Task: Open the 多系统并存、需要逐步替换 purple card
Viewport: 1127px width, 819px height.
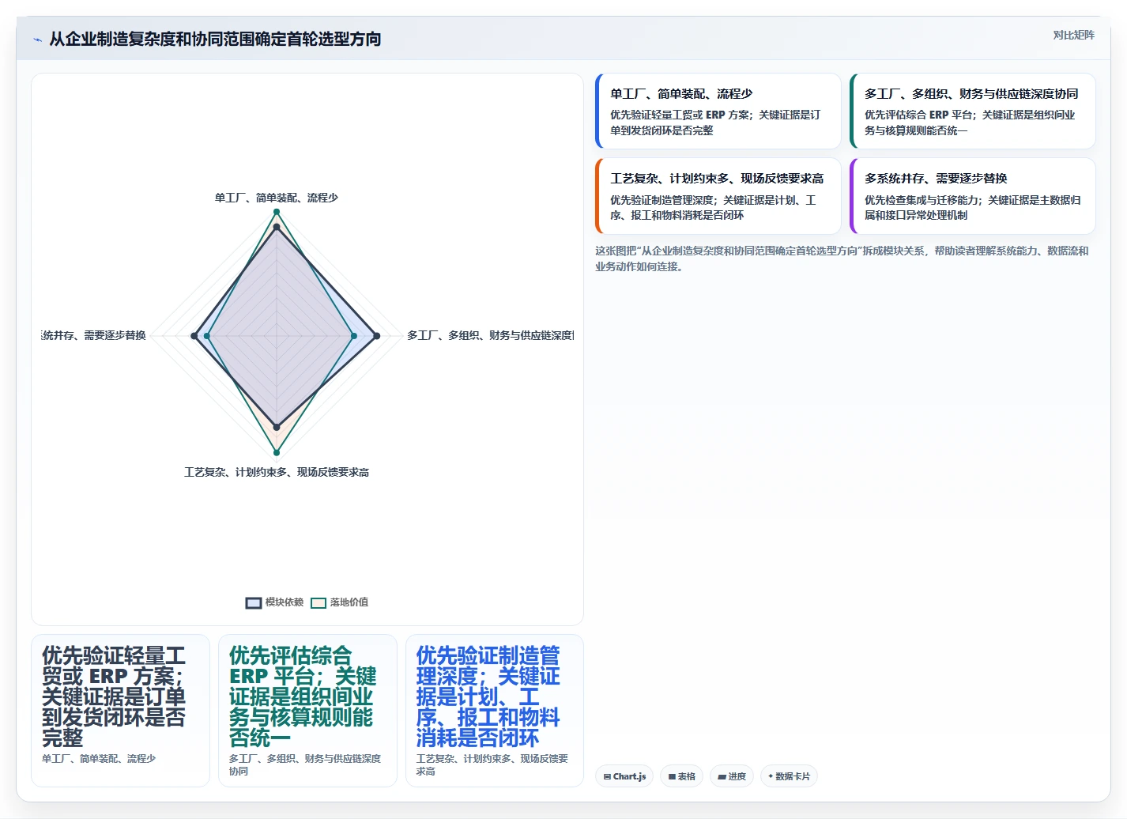Action: [972, 196]
